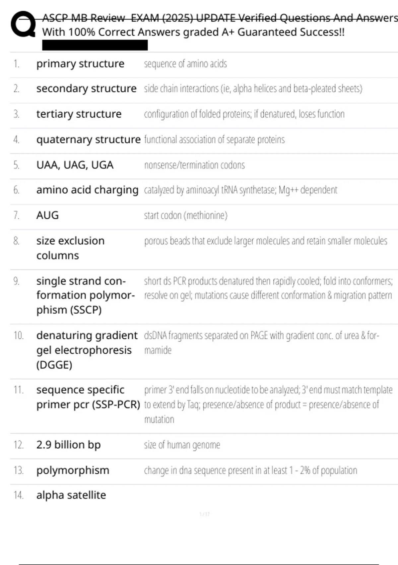
Task: Click the 'nonsense/termination codons' definition
Action: 194,165
